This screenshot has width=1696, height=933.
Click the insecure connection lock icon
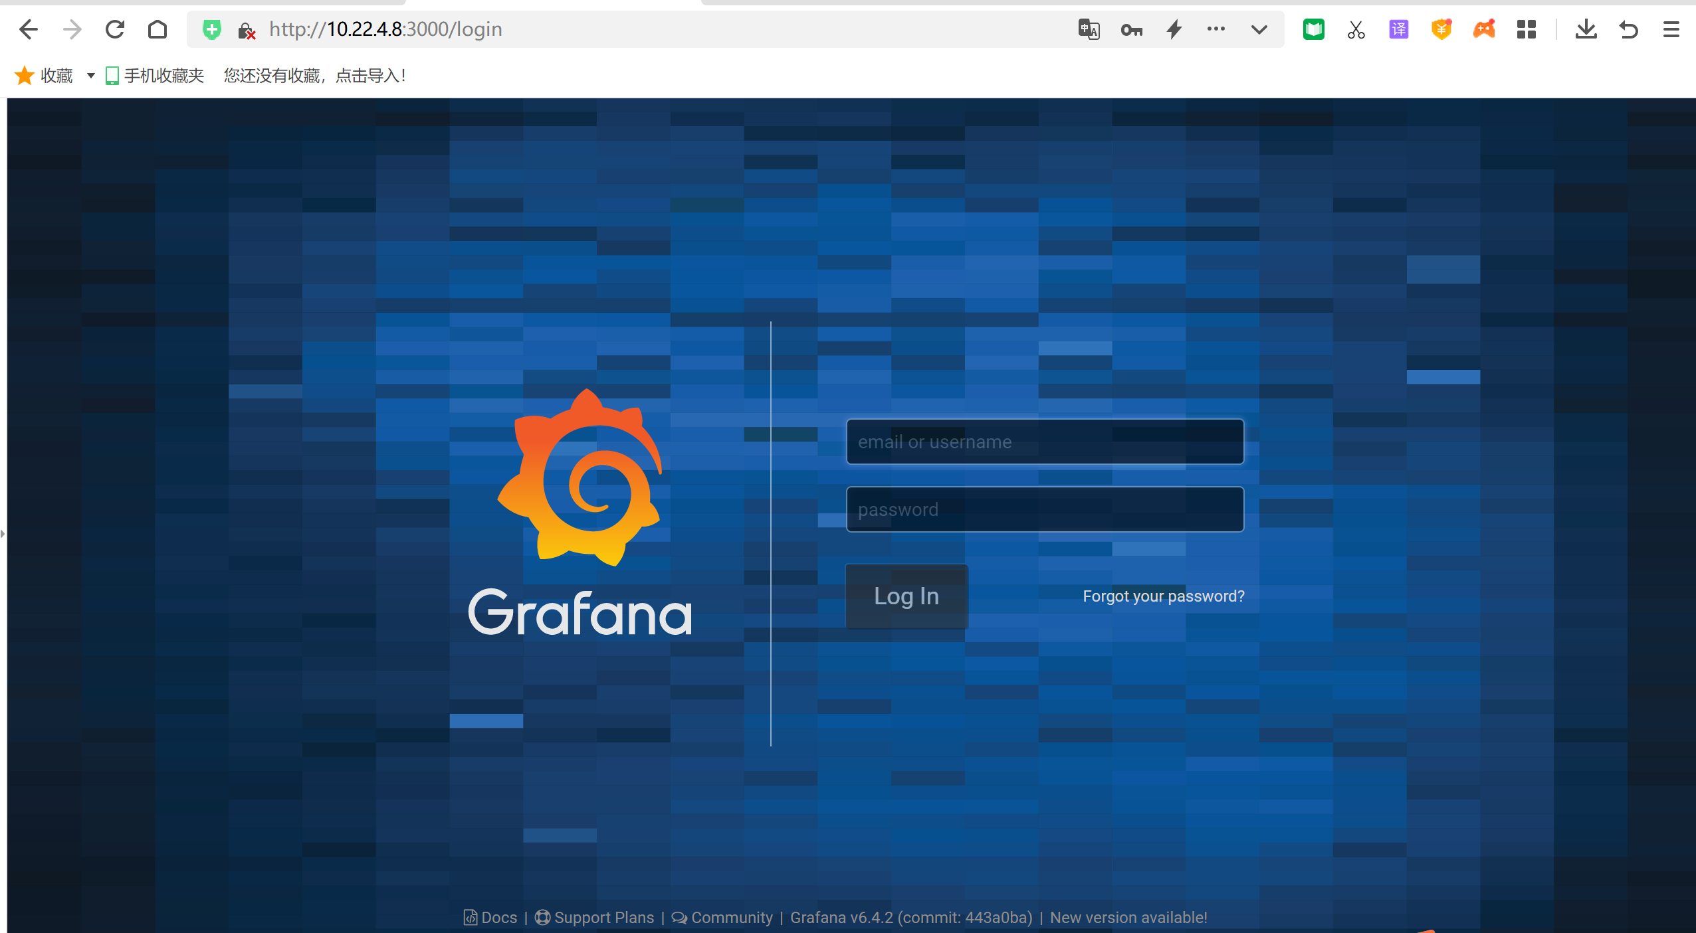pyautogui.click(x=247, y=31)
